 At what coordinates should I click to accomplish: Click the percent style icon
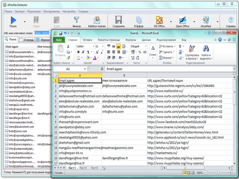[x=140, y=52]
